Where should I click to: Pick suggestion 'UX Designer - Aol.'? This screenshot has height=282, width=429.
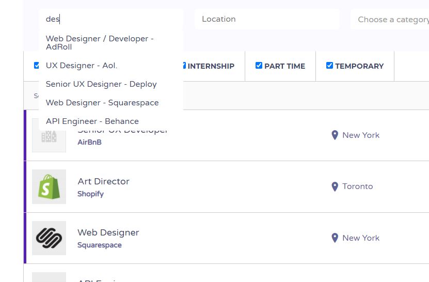coord(111,66)
